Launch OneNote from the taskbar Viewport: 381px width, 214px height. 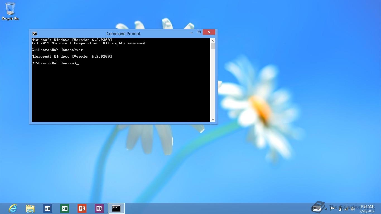pyautogui.click(x=99, y=208)
